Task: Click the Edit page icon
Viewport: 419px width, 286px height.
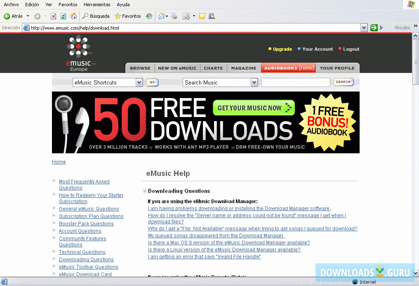Action: (186, 16)
